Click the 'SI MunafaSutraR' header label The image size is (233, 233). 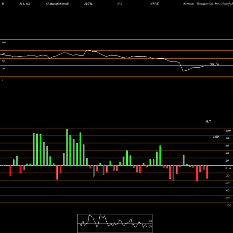[x=57, y=4]
